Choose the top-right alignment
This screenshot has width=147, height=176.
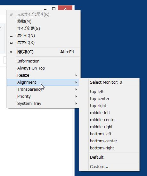coord(109,106)
